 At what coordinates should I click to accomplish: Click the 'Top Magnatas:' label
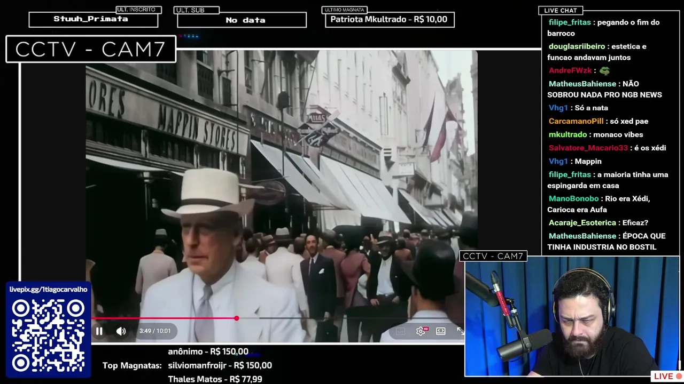coord(132,365)
